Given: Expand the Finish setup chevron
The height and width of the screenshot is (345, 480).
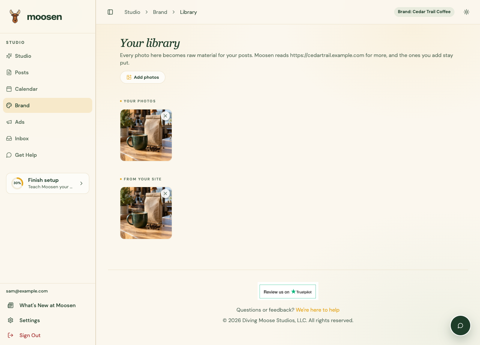Looking at the screenshot, I should click(81, 183).
